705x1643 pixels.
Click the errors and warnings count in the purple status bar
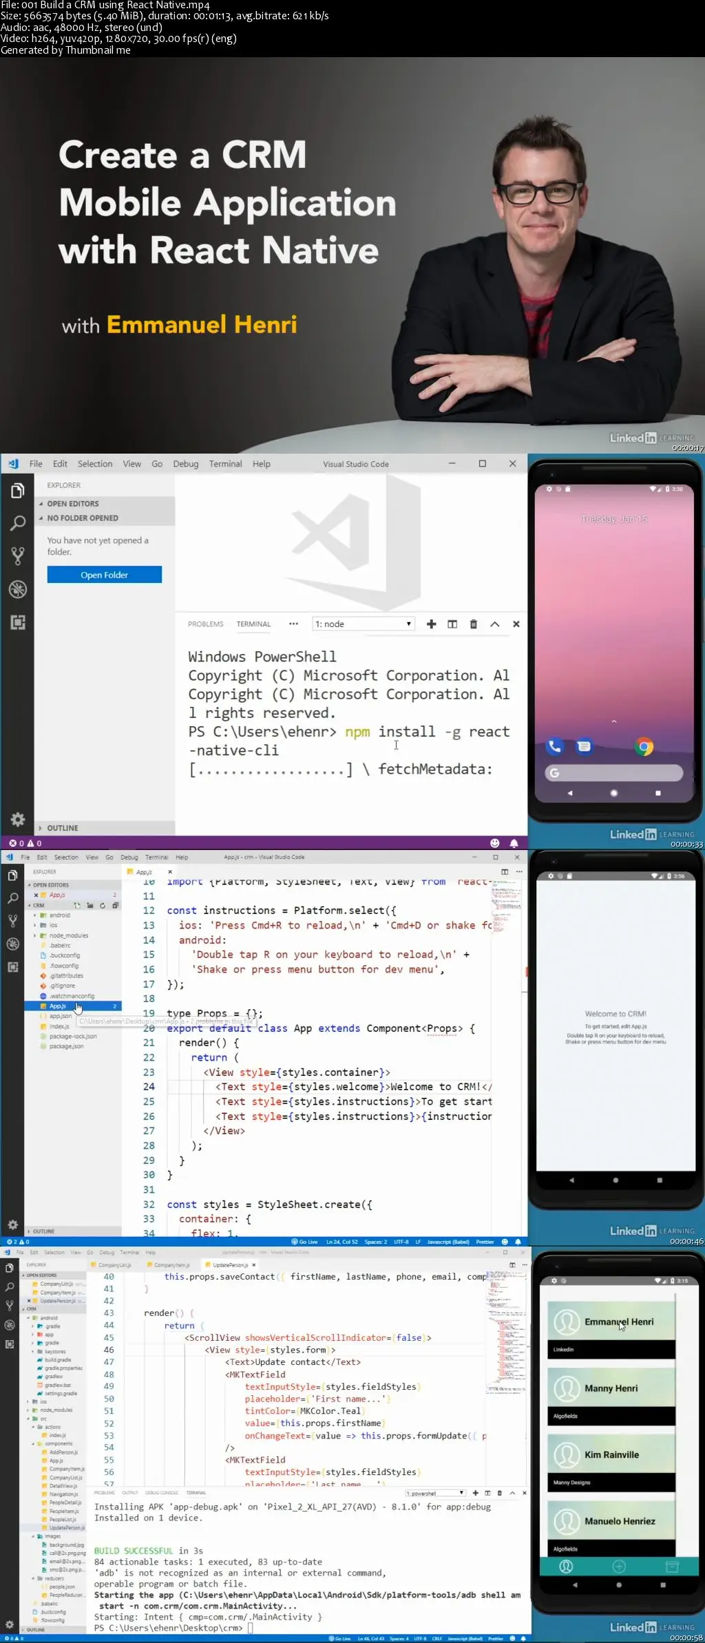[x=25, y=843]
